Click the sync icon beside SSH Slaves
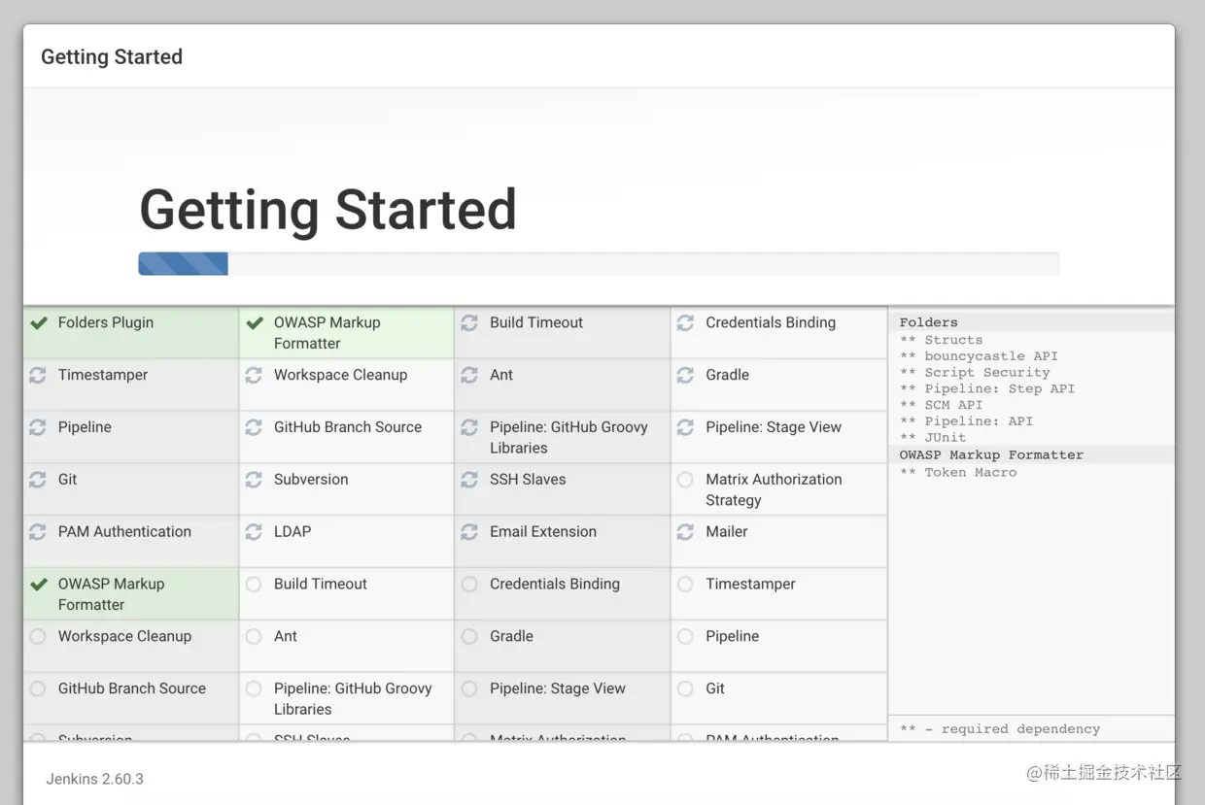The height and width of the screenshot is (805, 1205). [469, 480]
